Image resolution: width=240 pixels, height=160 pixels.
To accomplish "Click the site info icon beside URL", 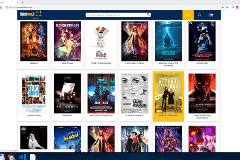I will tap(7, 7).
